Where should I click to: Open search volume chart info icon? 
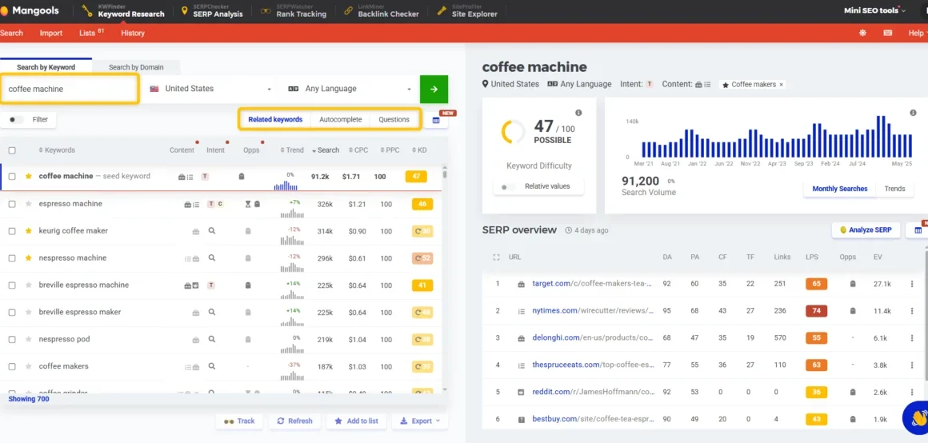click(x=914, y=113)
